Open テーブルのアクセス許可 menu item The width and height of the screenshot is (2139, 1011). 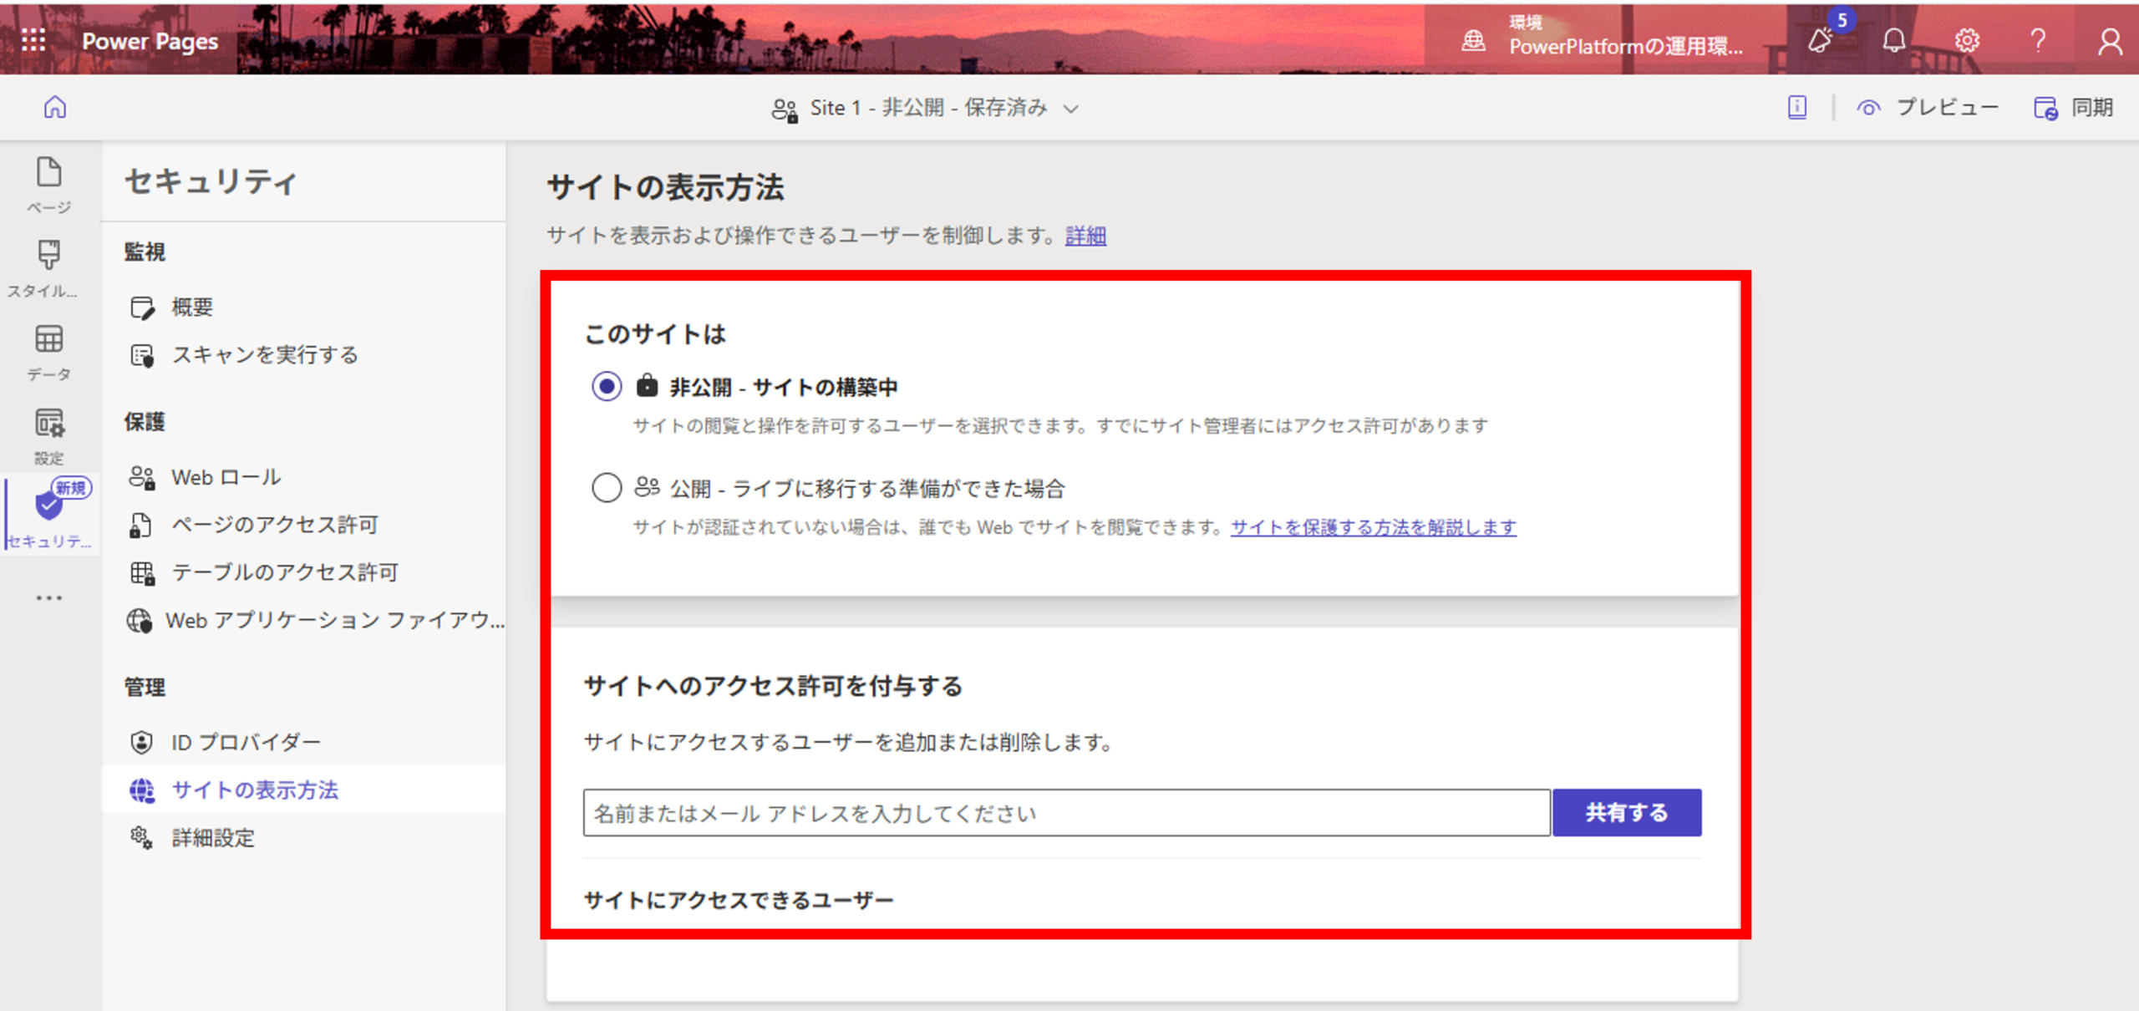(284, 572)
